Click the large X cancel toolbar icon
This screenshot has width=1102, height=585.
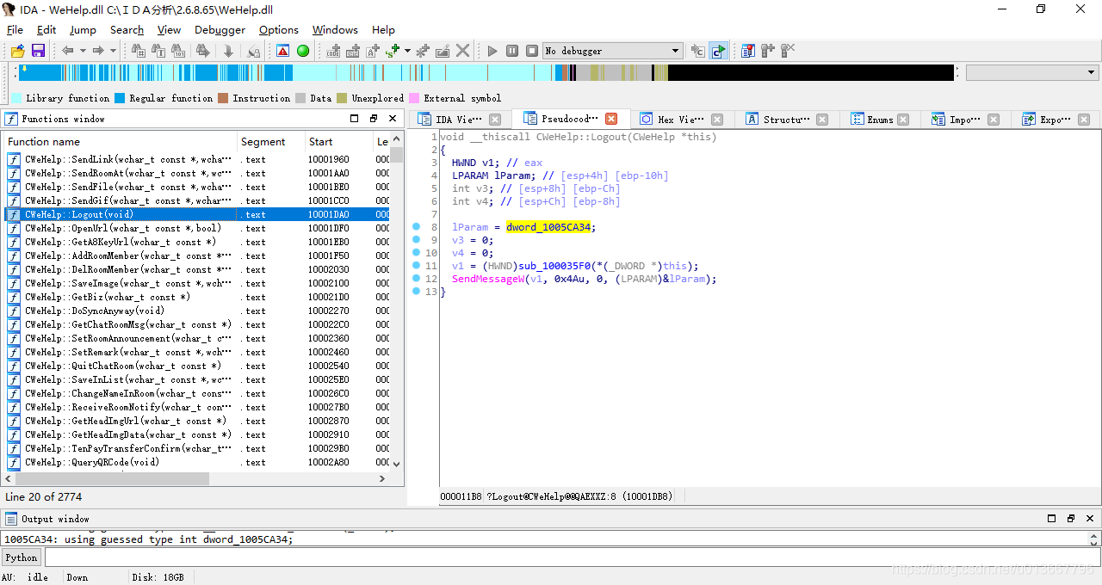point(463,51)
